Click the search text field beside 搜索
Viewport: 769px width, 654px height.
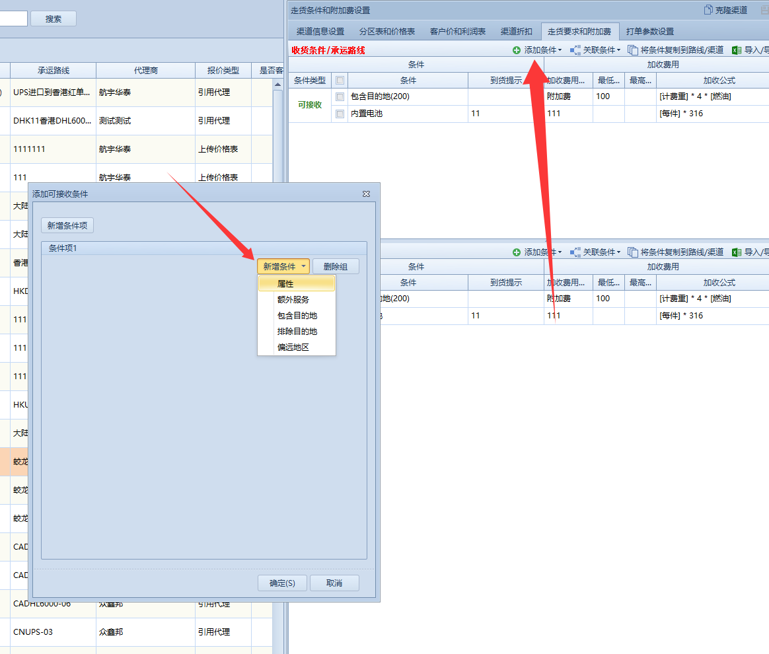(x=13, y=18)
